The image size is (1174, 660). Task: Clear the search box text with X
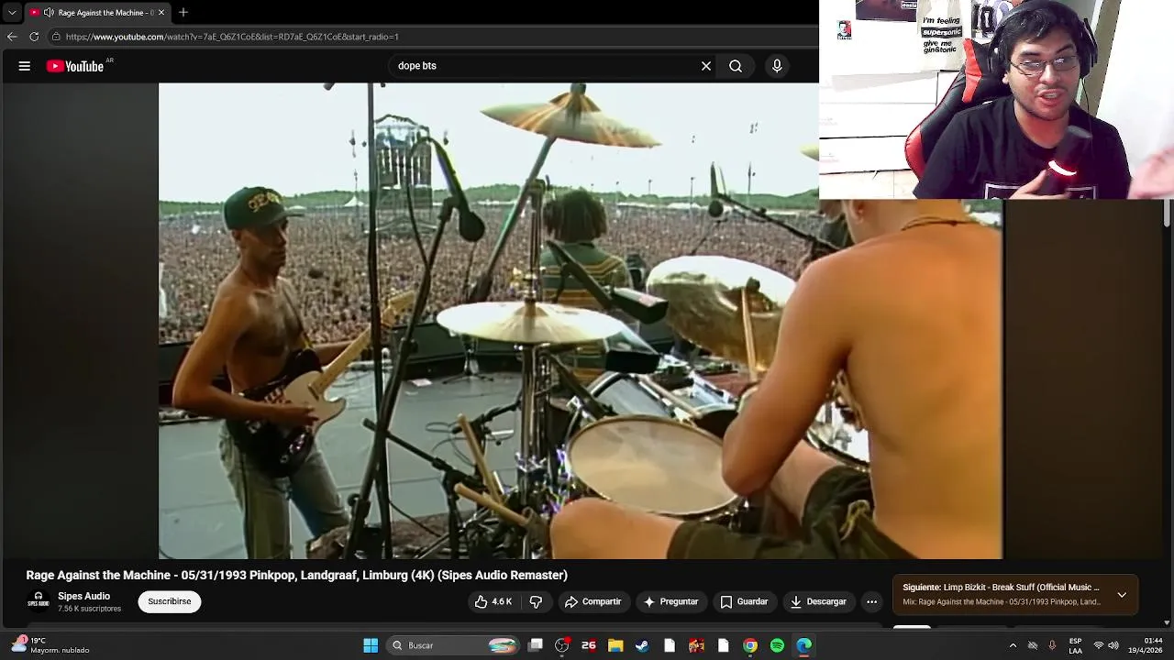[x=706, y=66]
